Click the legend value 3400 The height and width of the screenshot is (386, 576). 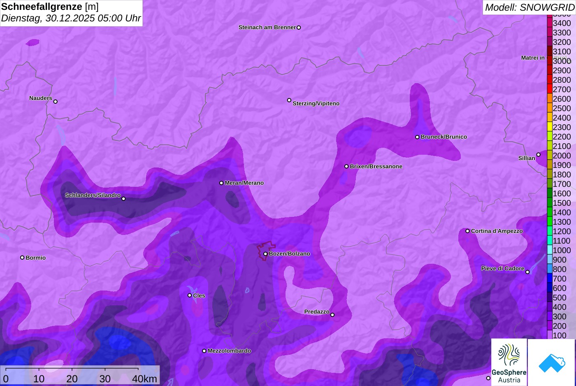point(562,23)
